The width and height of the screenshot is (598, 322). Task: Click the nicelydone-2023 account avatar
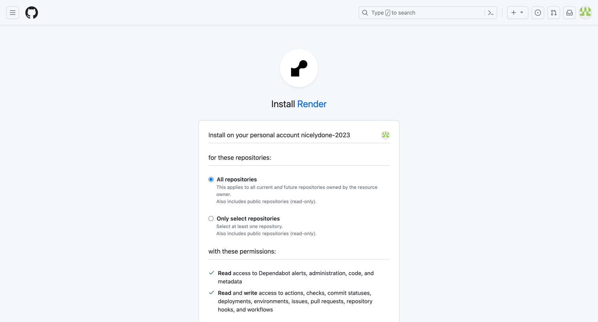(x=386, y=135)
